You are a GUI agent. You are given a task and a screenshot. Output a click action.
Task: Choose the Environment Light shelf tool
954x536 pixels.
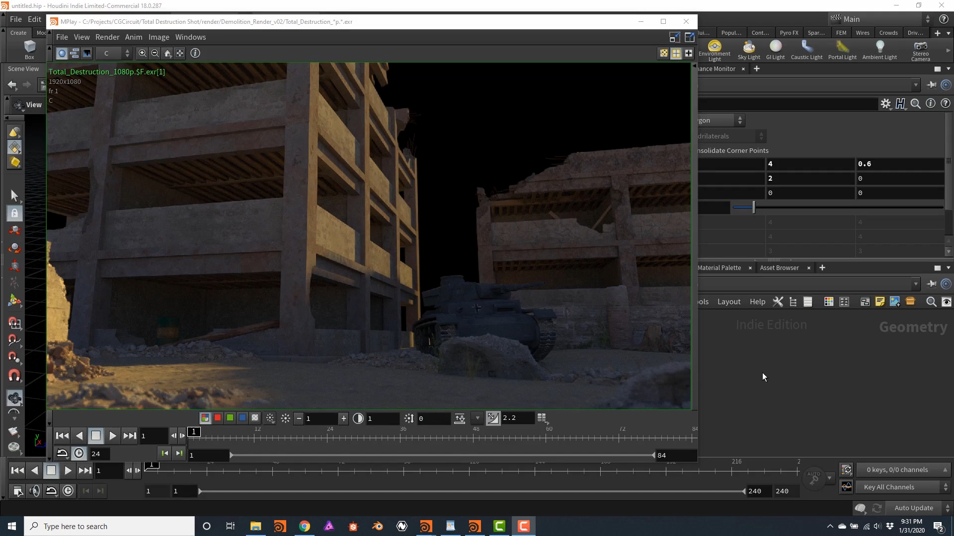715,50
